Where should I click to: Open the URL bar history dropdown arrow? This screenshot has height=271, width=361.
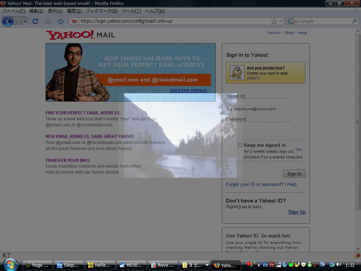[x=281, y=21]
